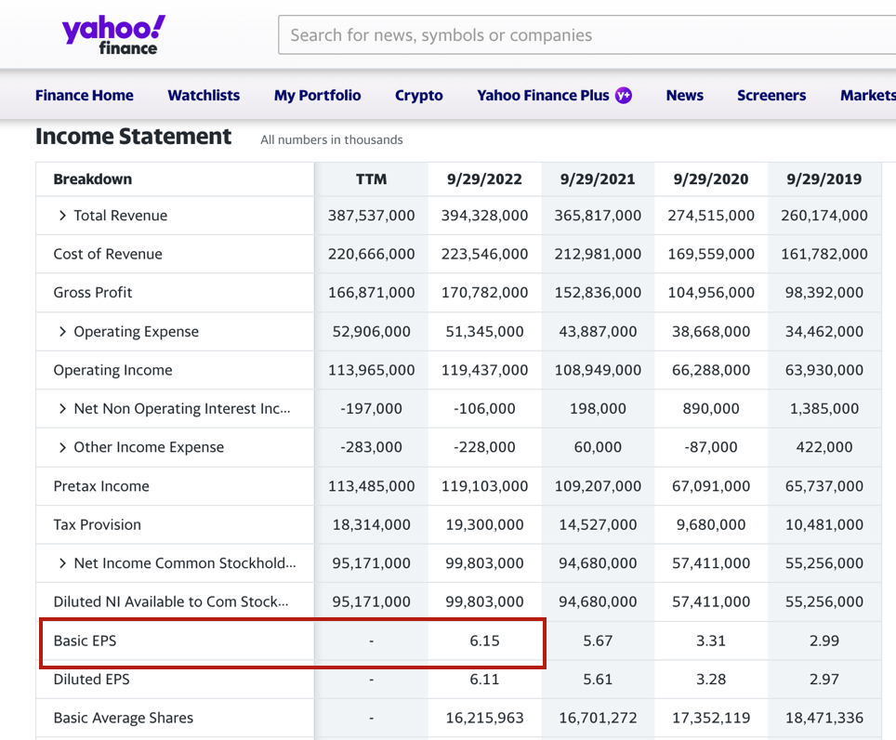Open the Screeners page
The width and height of the screenshot is (896, 740).
(771, 95)
